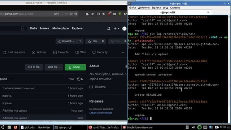Go to Issues in GitHub header
The width and height of the screenshot is (231, 130).
coord(45,28)
